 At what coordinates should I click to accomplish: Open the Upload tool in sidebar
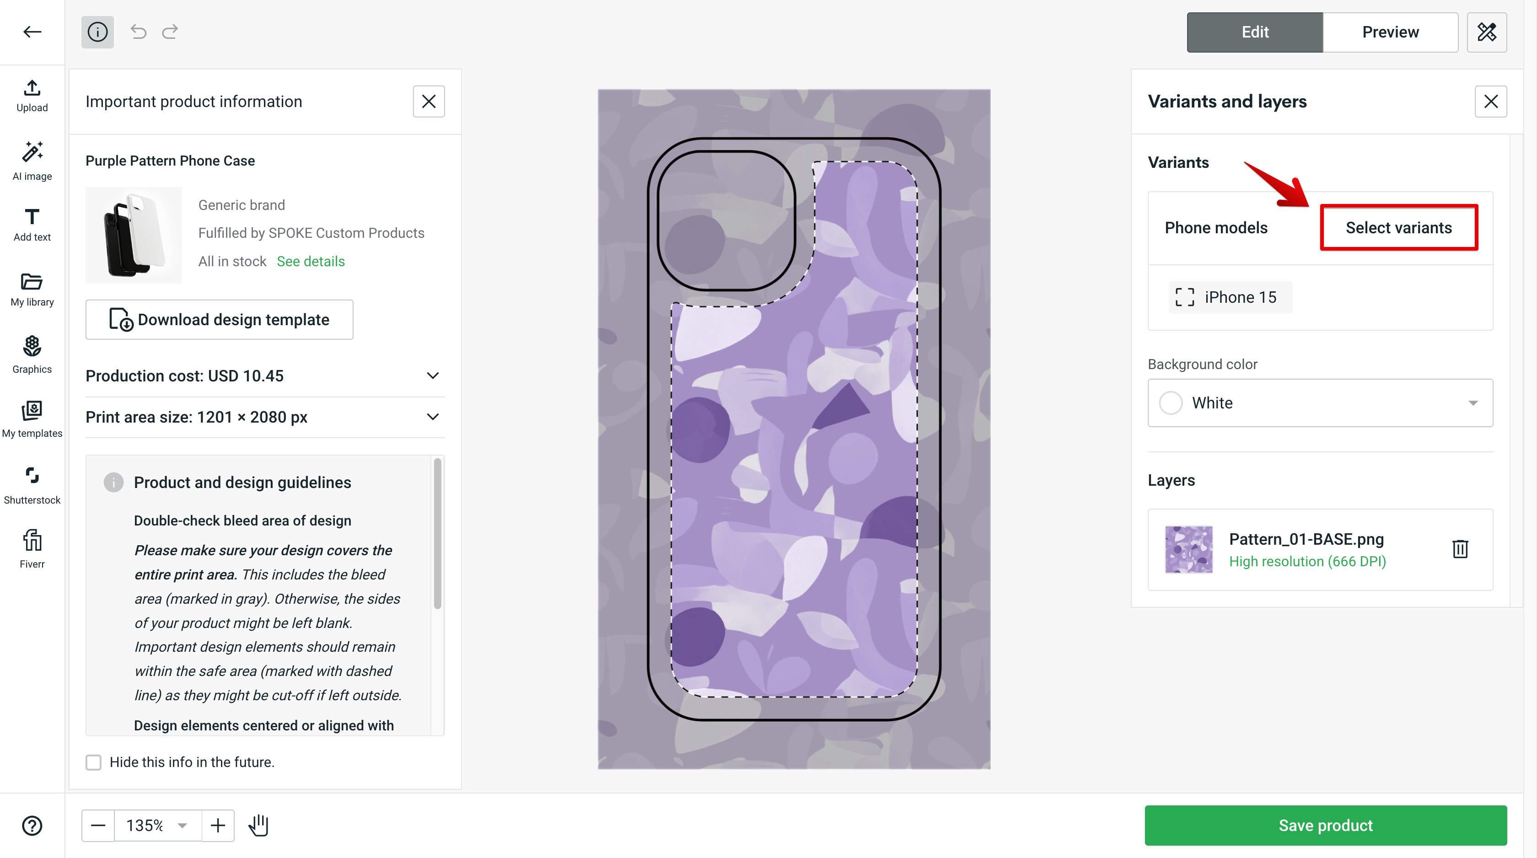click(x=32, y=96)
